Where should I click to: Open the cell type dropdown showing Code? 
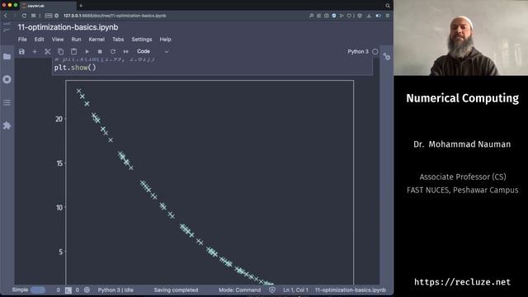click(x=153, y=51)
